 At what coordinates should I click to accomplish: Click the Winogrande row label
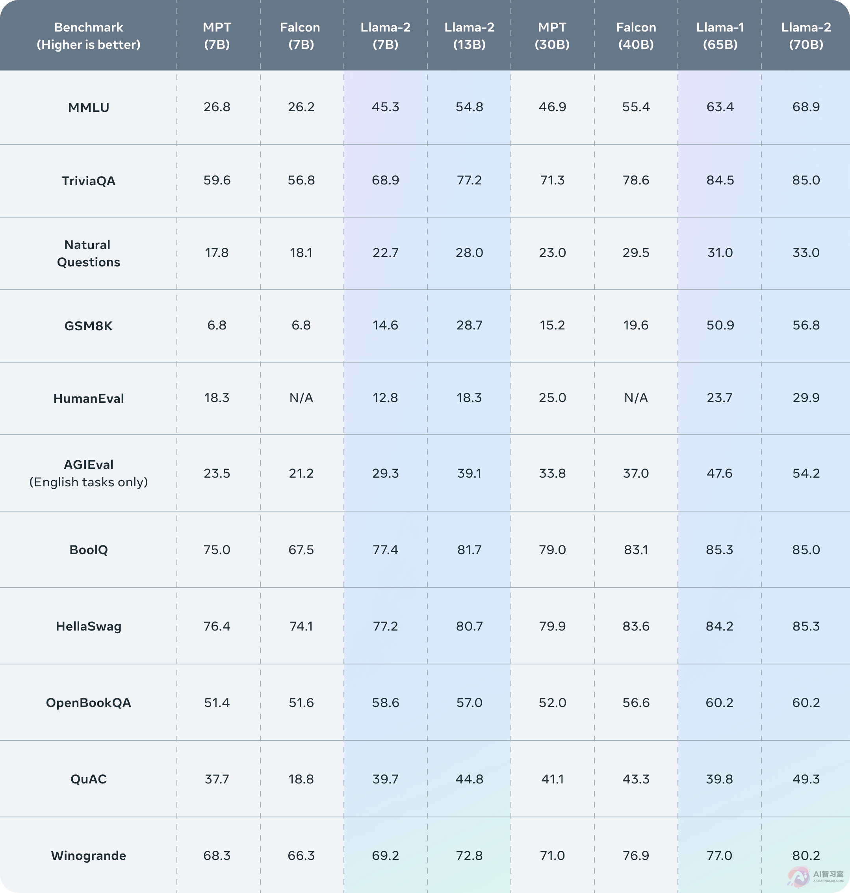pyautogui.click(x=88, y=856)
